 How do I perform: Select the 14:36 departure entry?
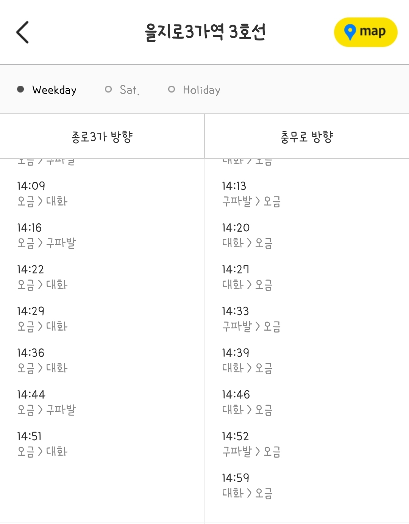pos(42,360)
